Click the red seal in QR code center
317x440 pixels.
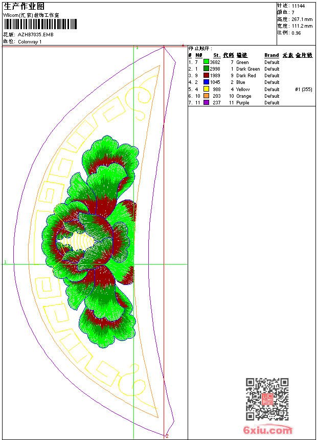[267, 399]
